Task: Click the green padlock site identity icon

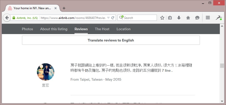Action: pyautogui.click(x=14, y=18)
